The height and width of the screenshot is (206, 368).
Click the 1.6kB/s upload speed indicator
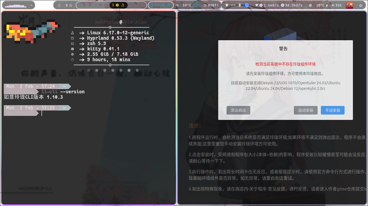(269, 5)
